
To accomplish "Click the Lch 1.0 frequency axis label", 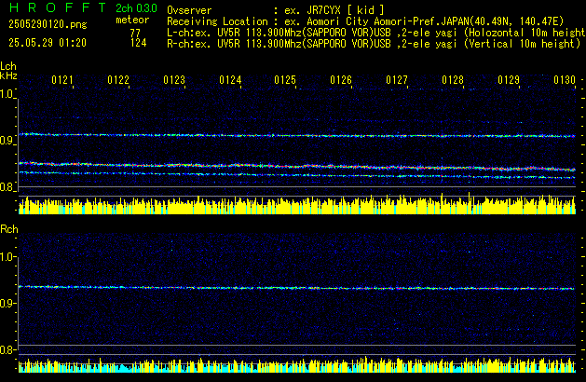I will (x=7, y=94).
